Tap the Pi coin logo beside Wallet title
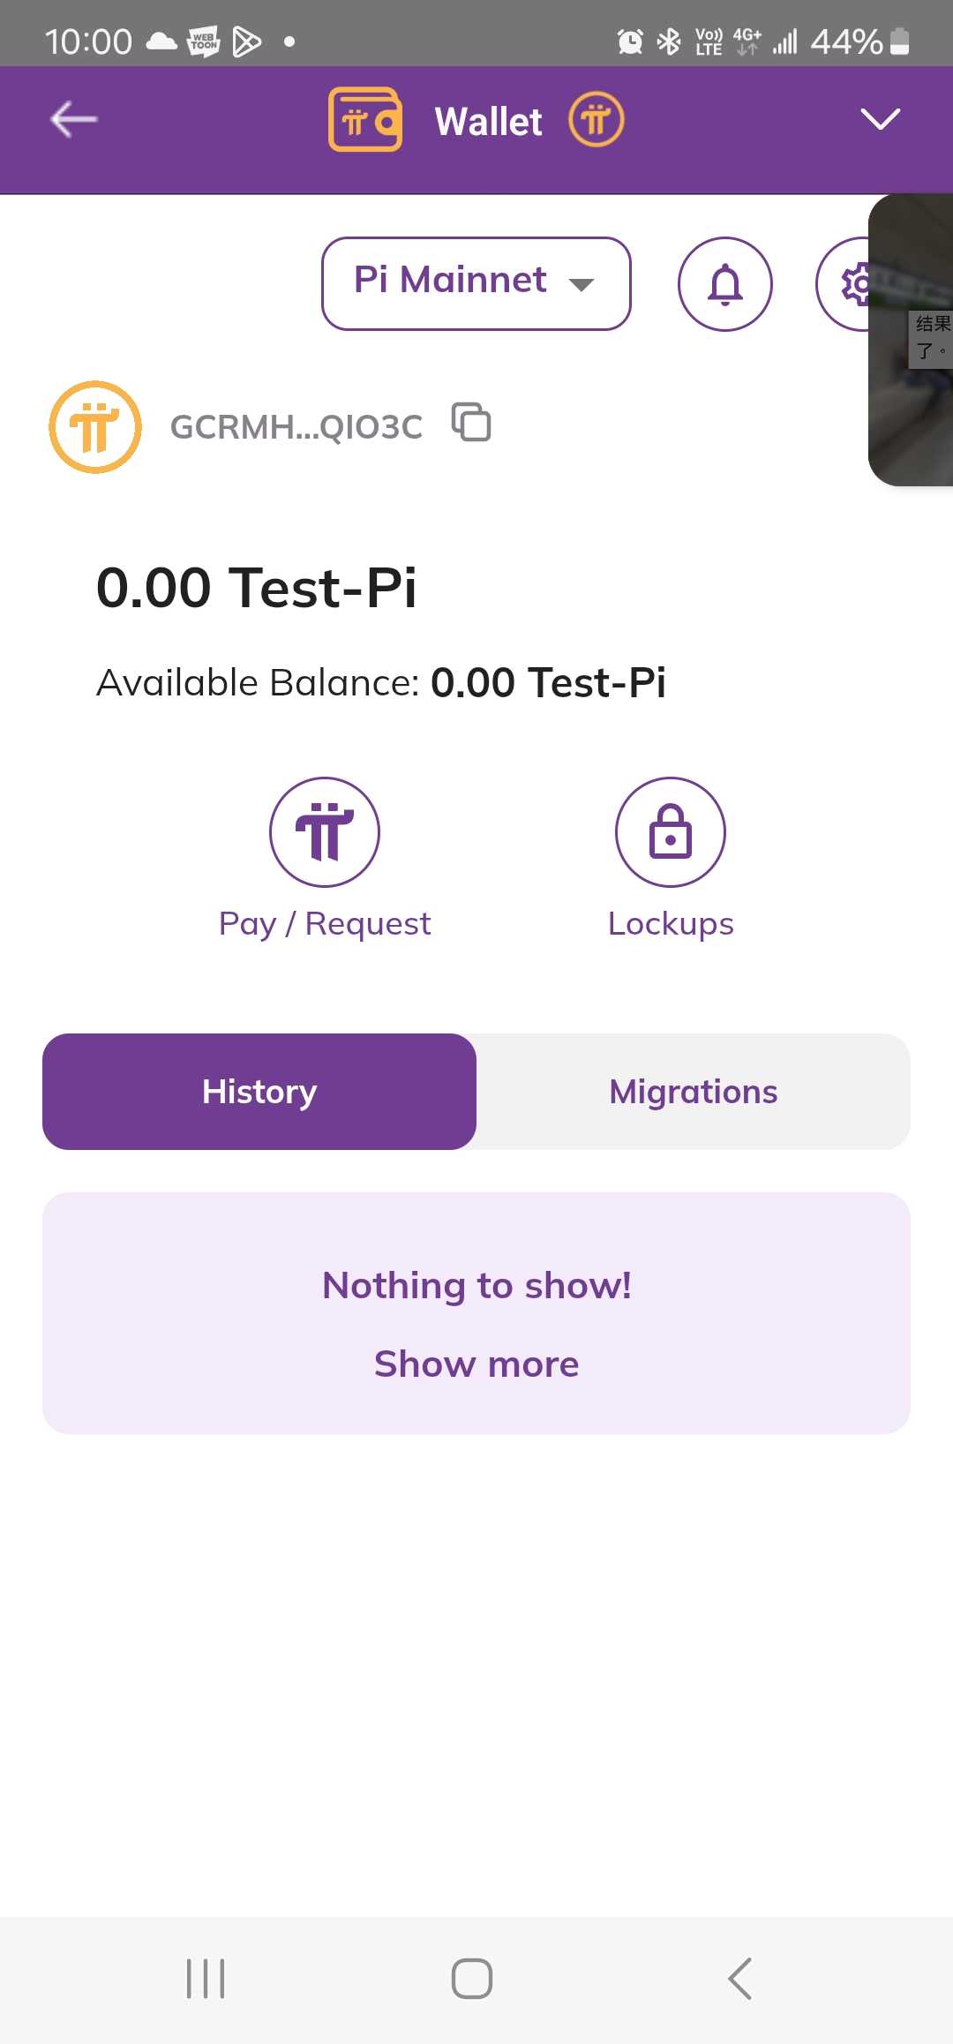The height and width of the screenshot is (2044, 953). point(597,120)
